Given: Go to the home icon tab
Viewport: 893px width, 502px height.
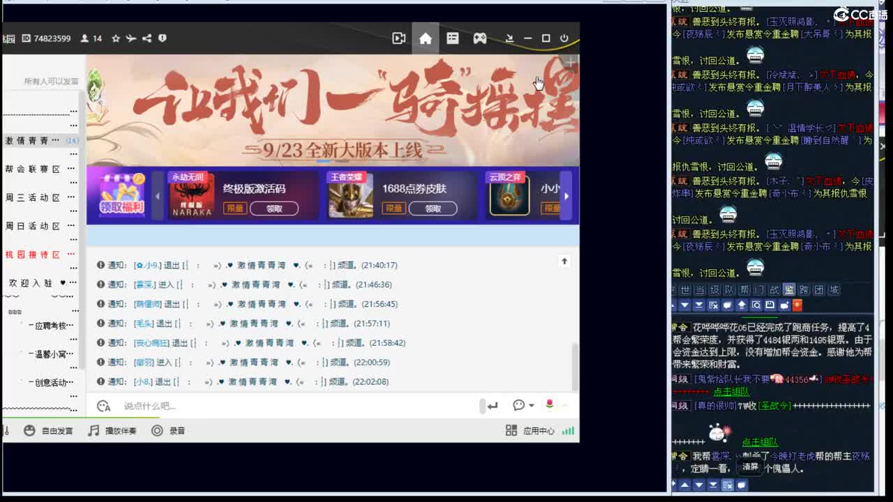Looking at the screenshot, I should tap(426, 38).
